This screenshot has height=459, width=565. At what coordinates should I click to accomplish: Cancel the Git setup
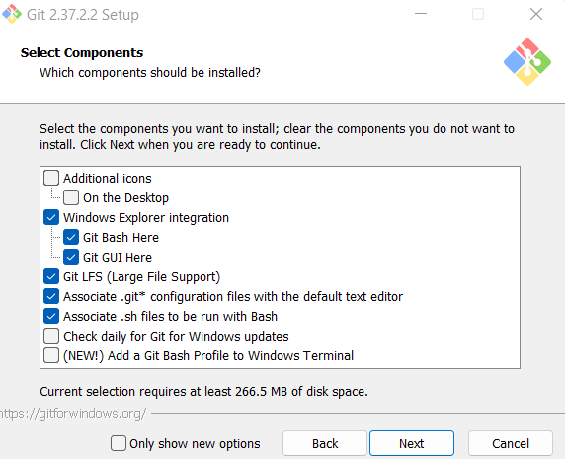tap(511, 443)
